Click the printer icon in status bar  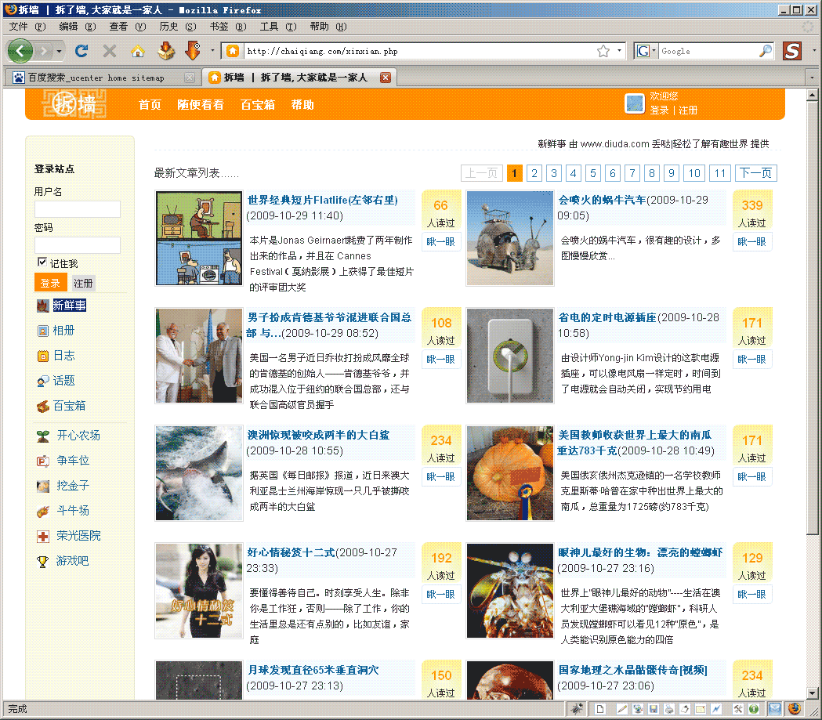coord(669,709)
